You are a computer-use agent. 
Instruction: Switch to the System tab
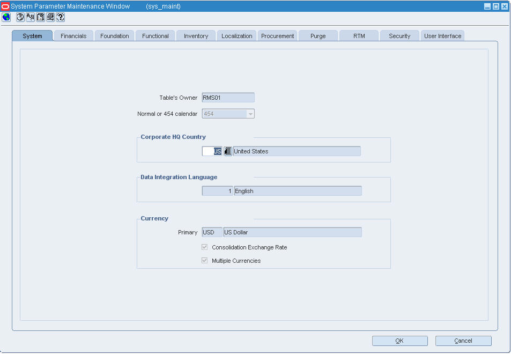32,36
